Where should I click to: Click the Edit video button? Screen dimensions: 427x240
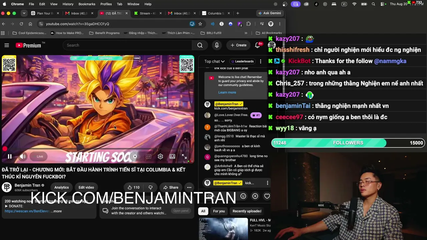tap(86, 187)
